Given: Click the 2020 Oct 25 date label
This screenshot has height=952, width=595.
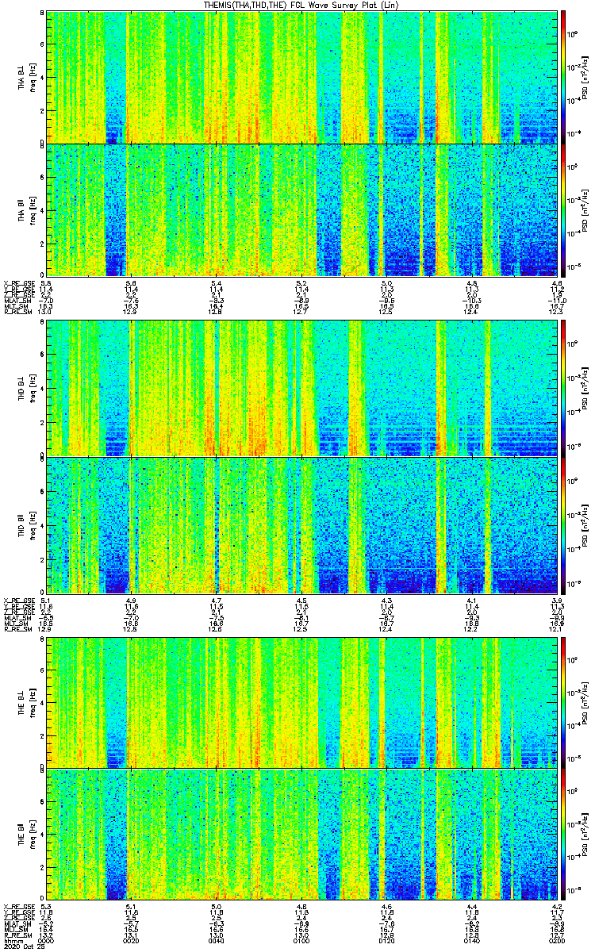Looking at the screenshot, I should 23,948.
